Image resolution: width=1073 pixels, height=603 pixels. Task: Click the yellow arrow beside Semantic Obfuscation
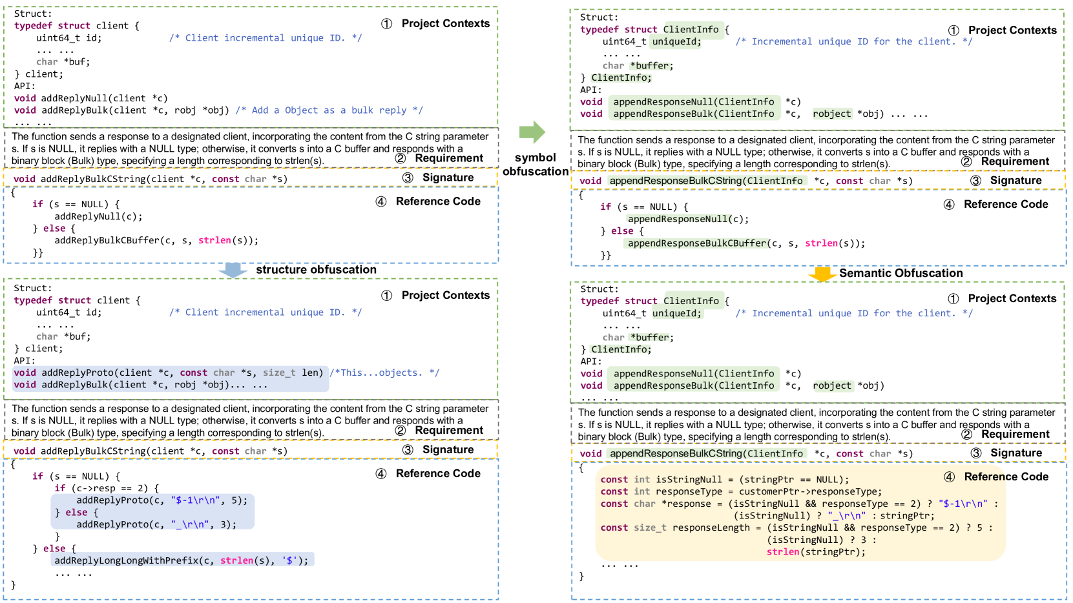822,274
